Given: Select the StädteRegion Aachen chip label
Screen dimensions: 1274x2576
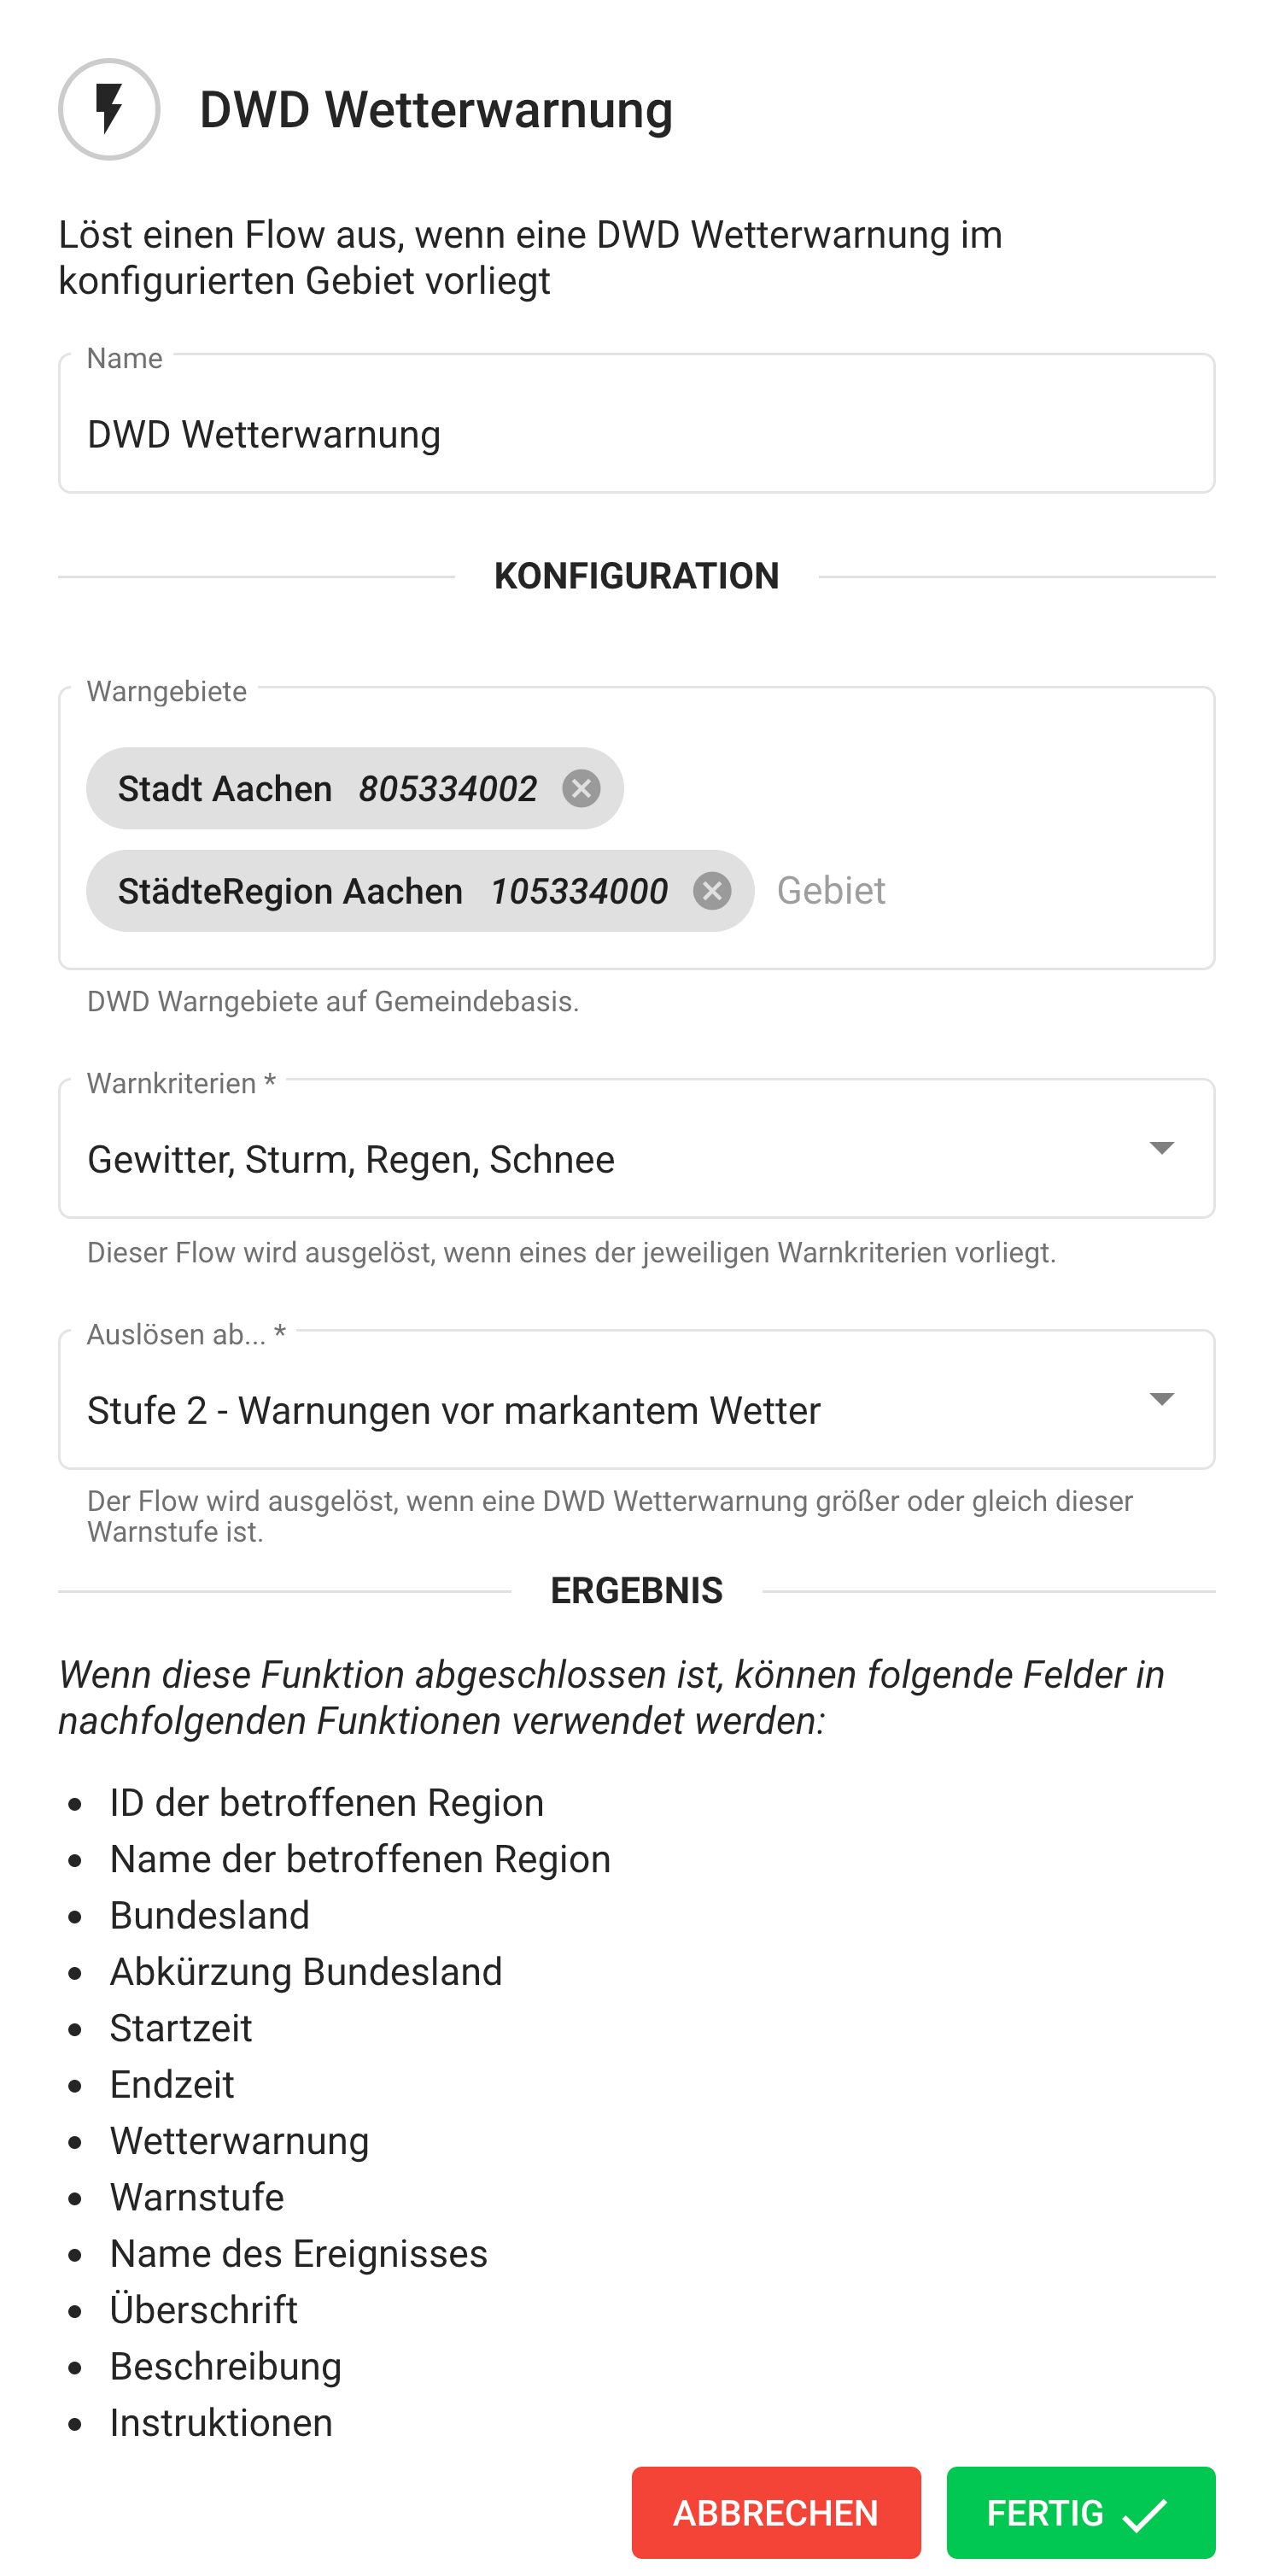Looking at the screenshot, I should pos(392,890).
